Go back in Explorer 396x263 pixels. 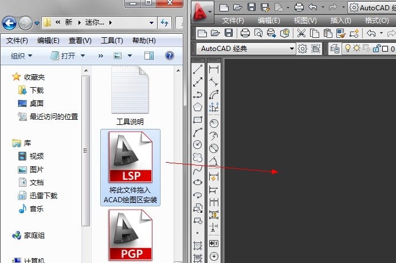point(9,23)
